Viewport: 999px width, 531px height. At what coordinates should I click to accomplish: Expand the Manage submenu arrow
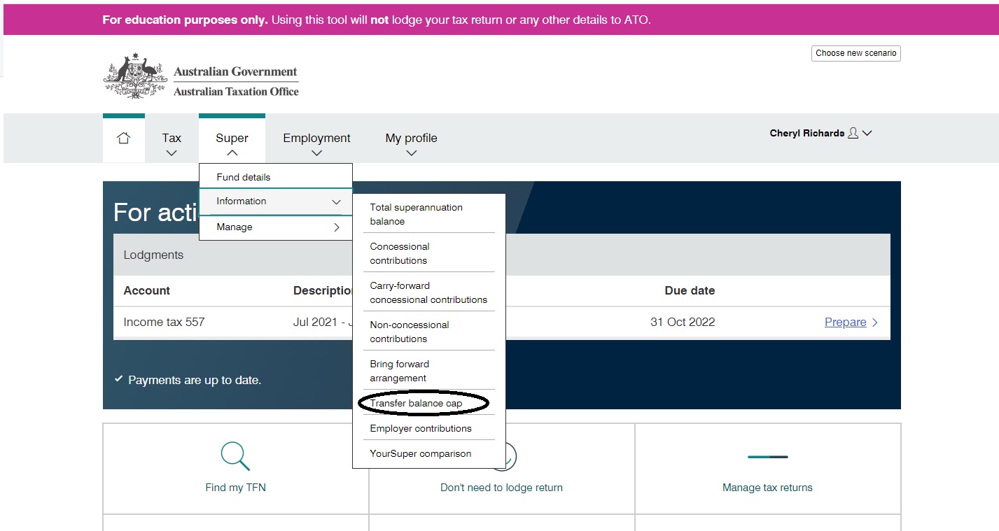click(x=338, y=227)
